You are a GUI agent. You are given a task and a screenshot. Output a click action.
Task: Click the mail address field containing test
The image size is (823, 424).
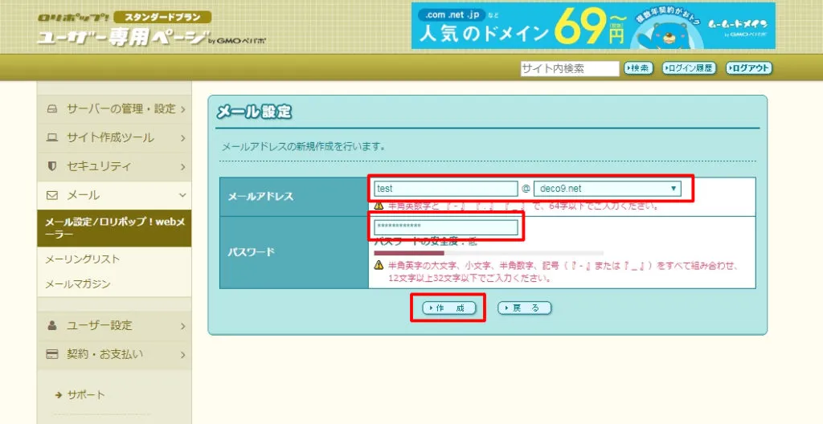(x=445, y=189)
